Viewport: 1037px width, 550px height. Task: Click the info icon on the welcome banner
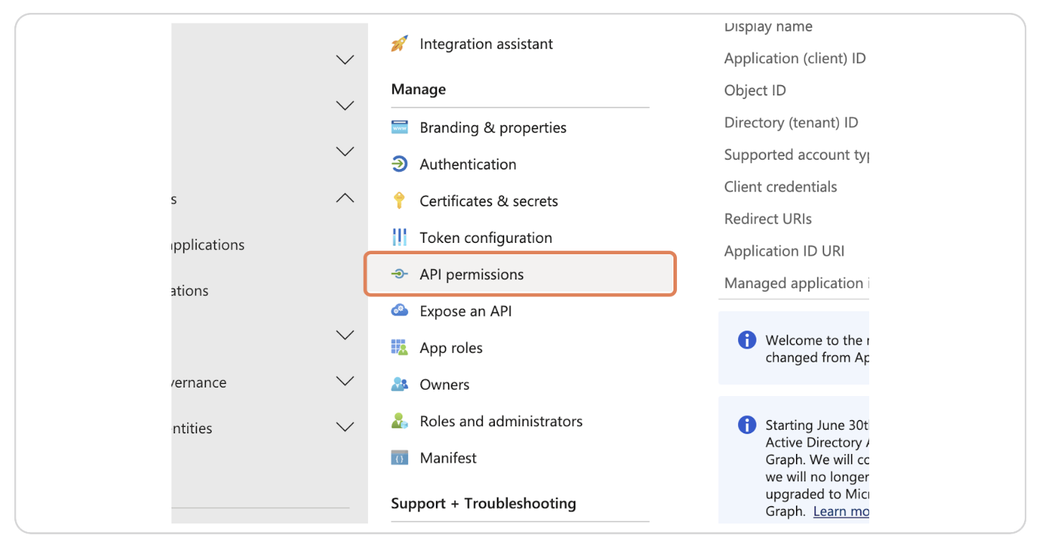coord(747,340)
